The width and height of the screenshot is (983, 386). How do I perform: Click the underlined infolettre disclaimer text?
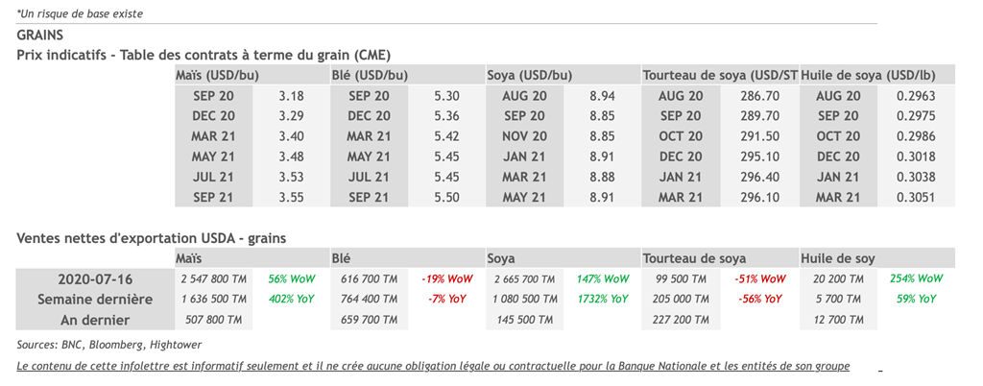click(433, 367)
